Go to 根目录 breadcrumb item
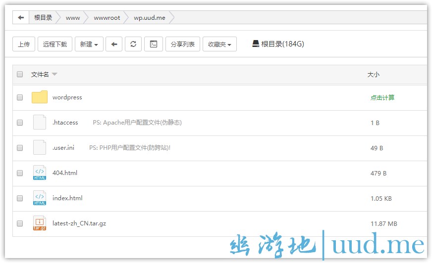The height and width of the screenshot is (263, 432). pos(43,18)
